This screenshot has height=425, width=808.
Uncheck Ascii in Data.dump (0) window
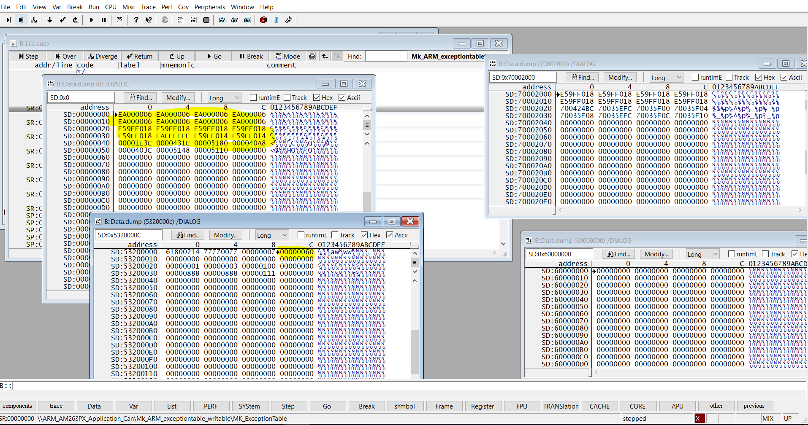[342, 97]
